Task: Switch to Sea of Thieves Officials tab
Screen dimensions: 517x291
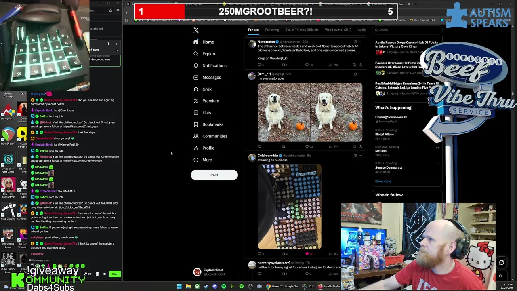Action: click(x=302, y=30)
